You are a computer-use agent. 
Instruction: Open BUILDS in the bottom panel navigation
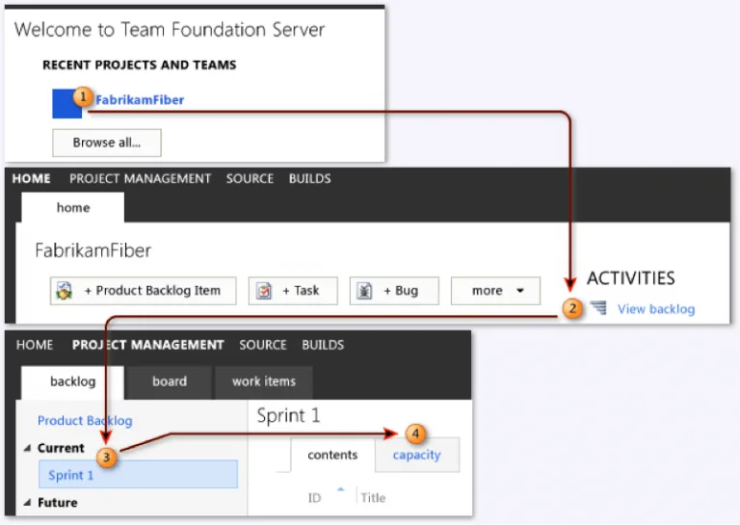[323, 345]
